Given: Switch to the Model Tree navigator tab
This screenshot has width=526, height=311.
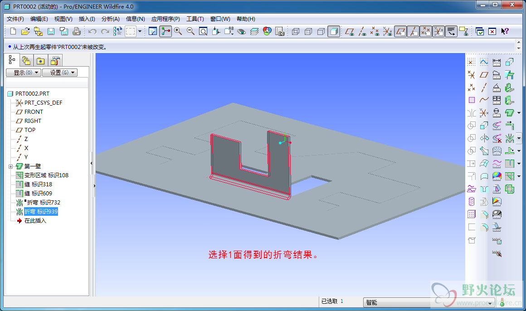Looking at the screenshot, I should click(12, 60).
